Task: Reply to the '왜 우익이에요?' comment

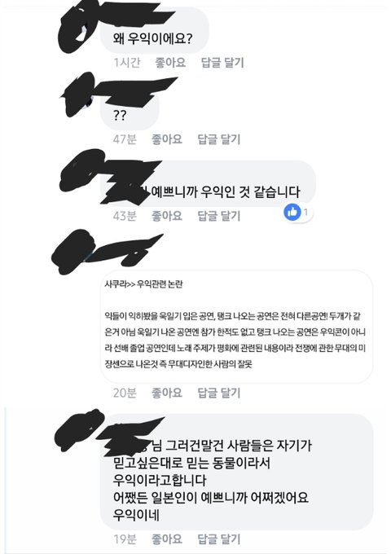Action: (222, 63)
